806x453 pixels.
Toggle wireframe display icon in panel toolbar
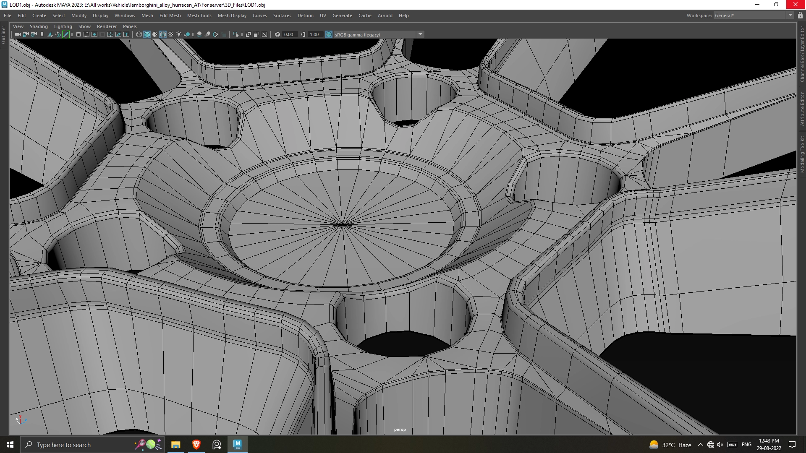coord(139,34)
